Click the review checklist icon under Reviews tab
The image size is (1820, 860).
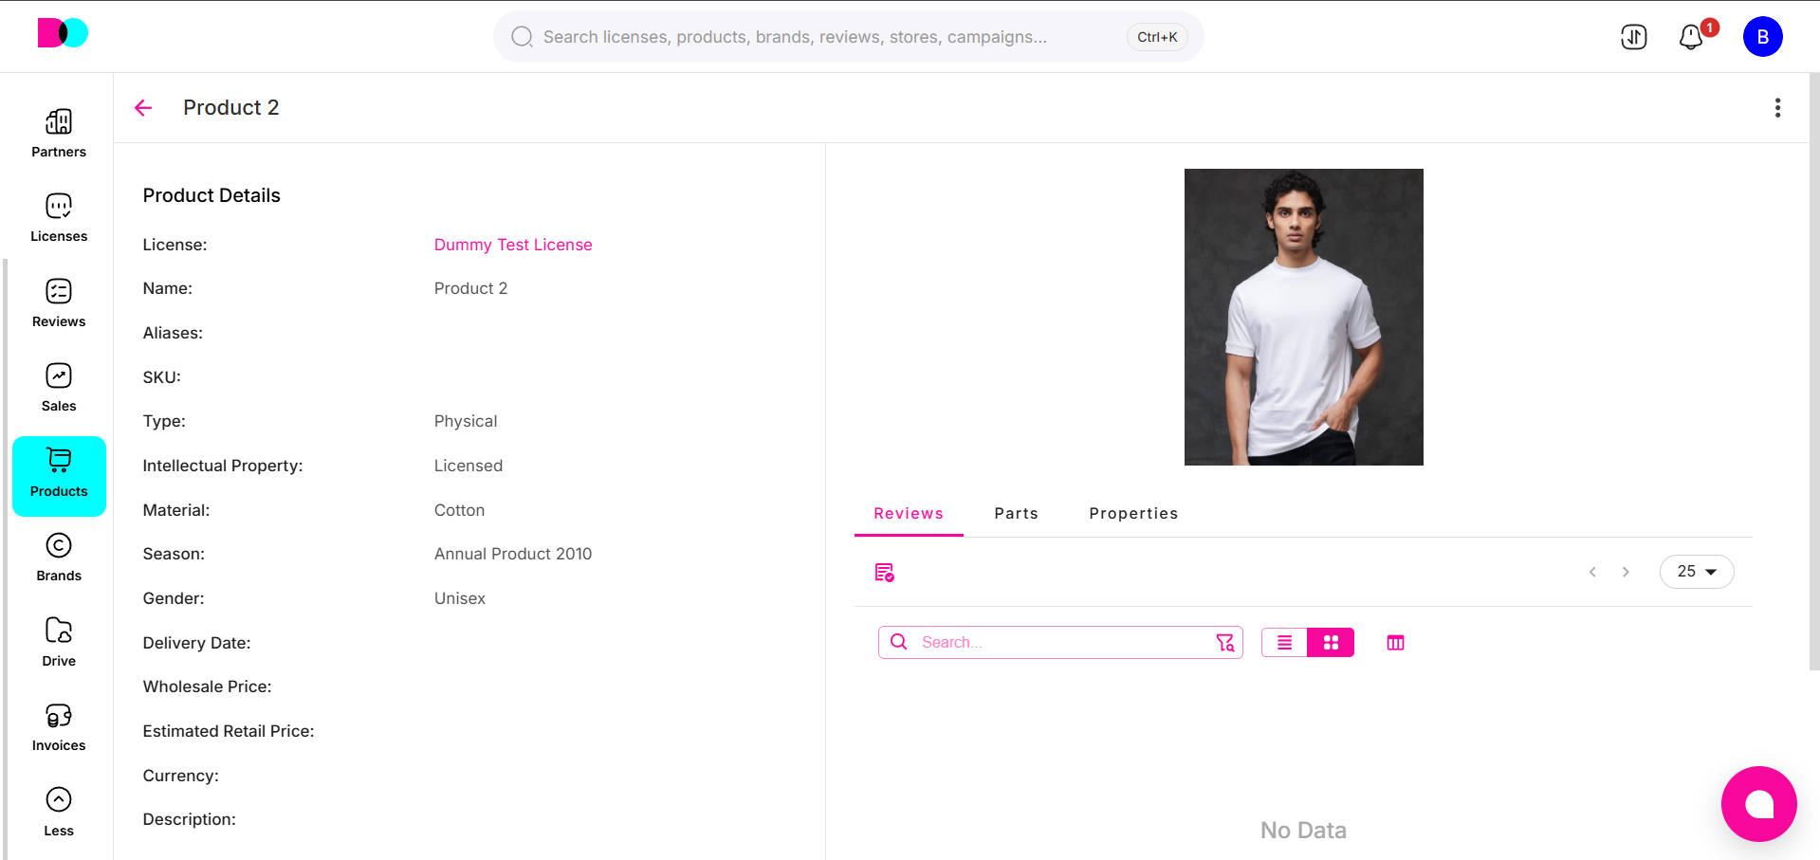click(884, 572)
